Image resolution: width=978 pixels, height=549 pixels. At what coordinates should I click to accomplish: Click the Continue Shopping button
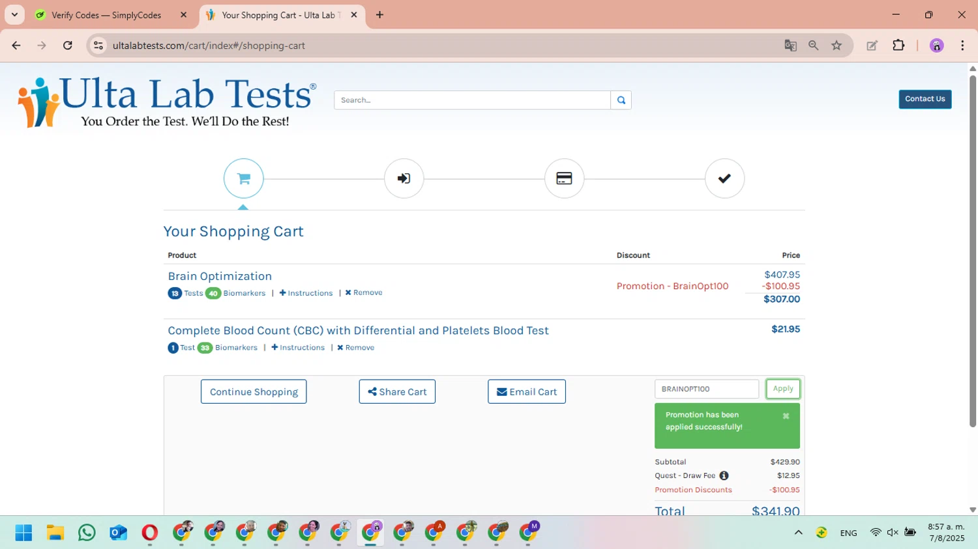[254, 391]
